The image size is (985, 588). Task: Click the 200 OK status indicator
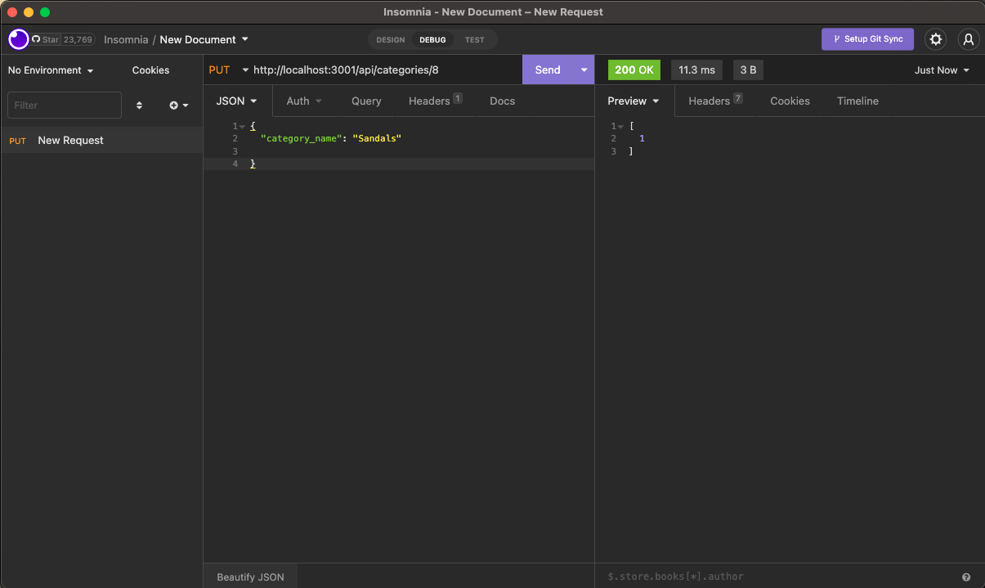pos(634,70)
